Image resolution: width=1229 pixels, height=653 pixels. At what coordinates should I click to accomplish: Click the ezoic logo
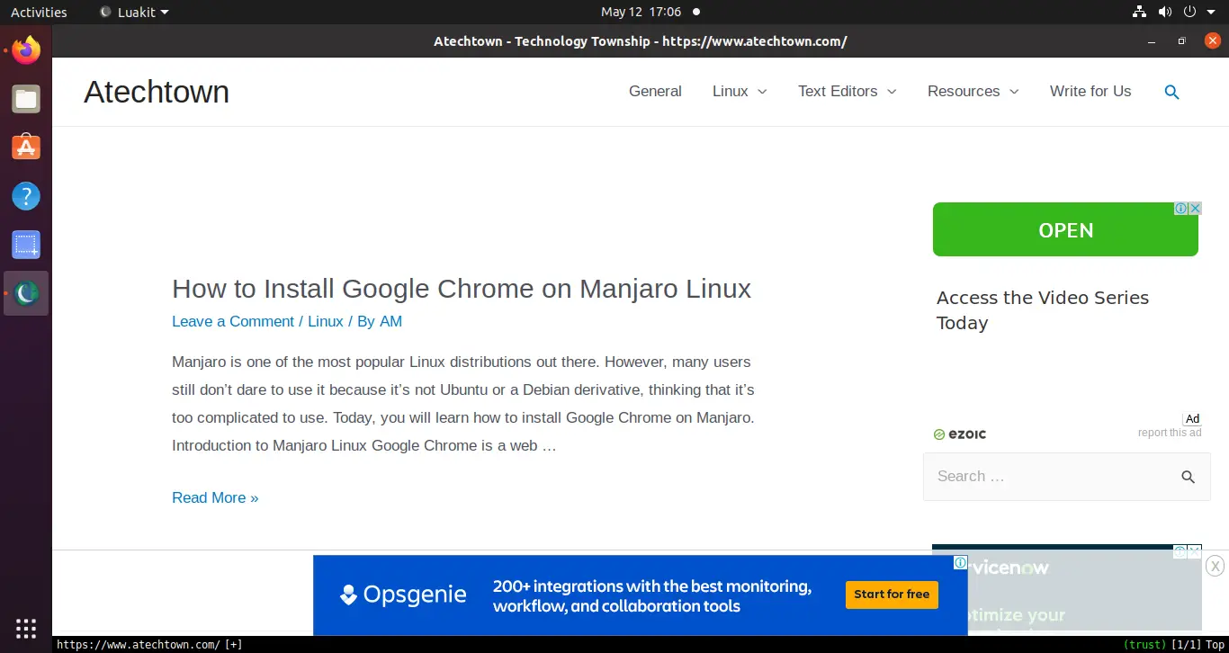tap(960, 434)
